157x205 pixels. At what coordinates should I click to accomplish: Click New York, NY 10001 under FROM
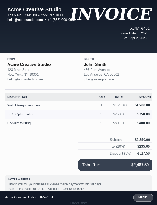(x=23, y=75)
